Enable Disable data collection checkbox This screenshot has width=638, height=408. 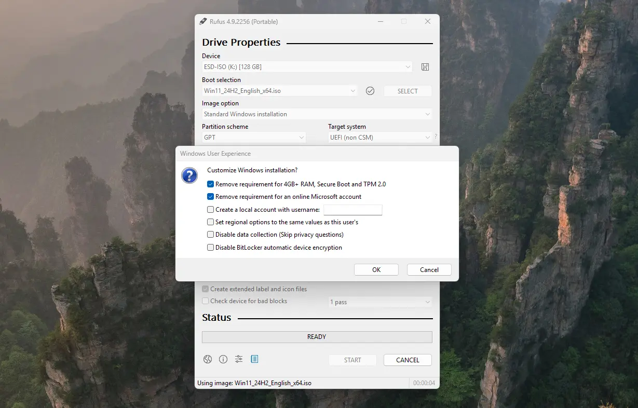(210, 235)
